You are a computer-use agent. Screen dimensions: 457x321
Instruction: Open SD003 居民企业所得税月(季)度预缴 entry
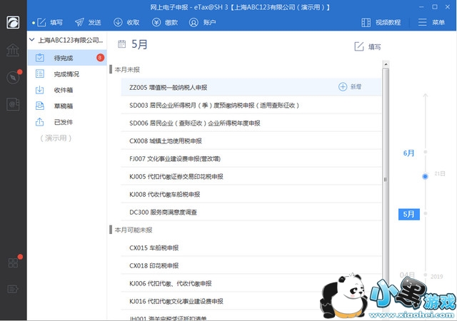tap(214, 106)
